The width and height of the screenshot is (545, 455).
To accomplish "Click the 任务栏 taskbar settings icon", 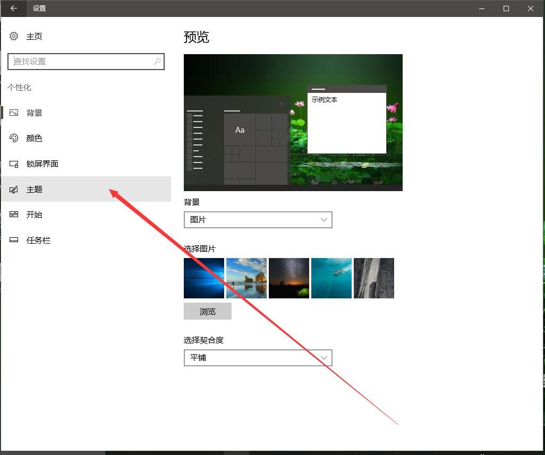I will pyautogui.click(x=13, y=240).
